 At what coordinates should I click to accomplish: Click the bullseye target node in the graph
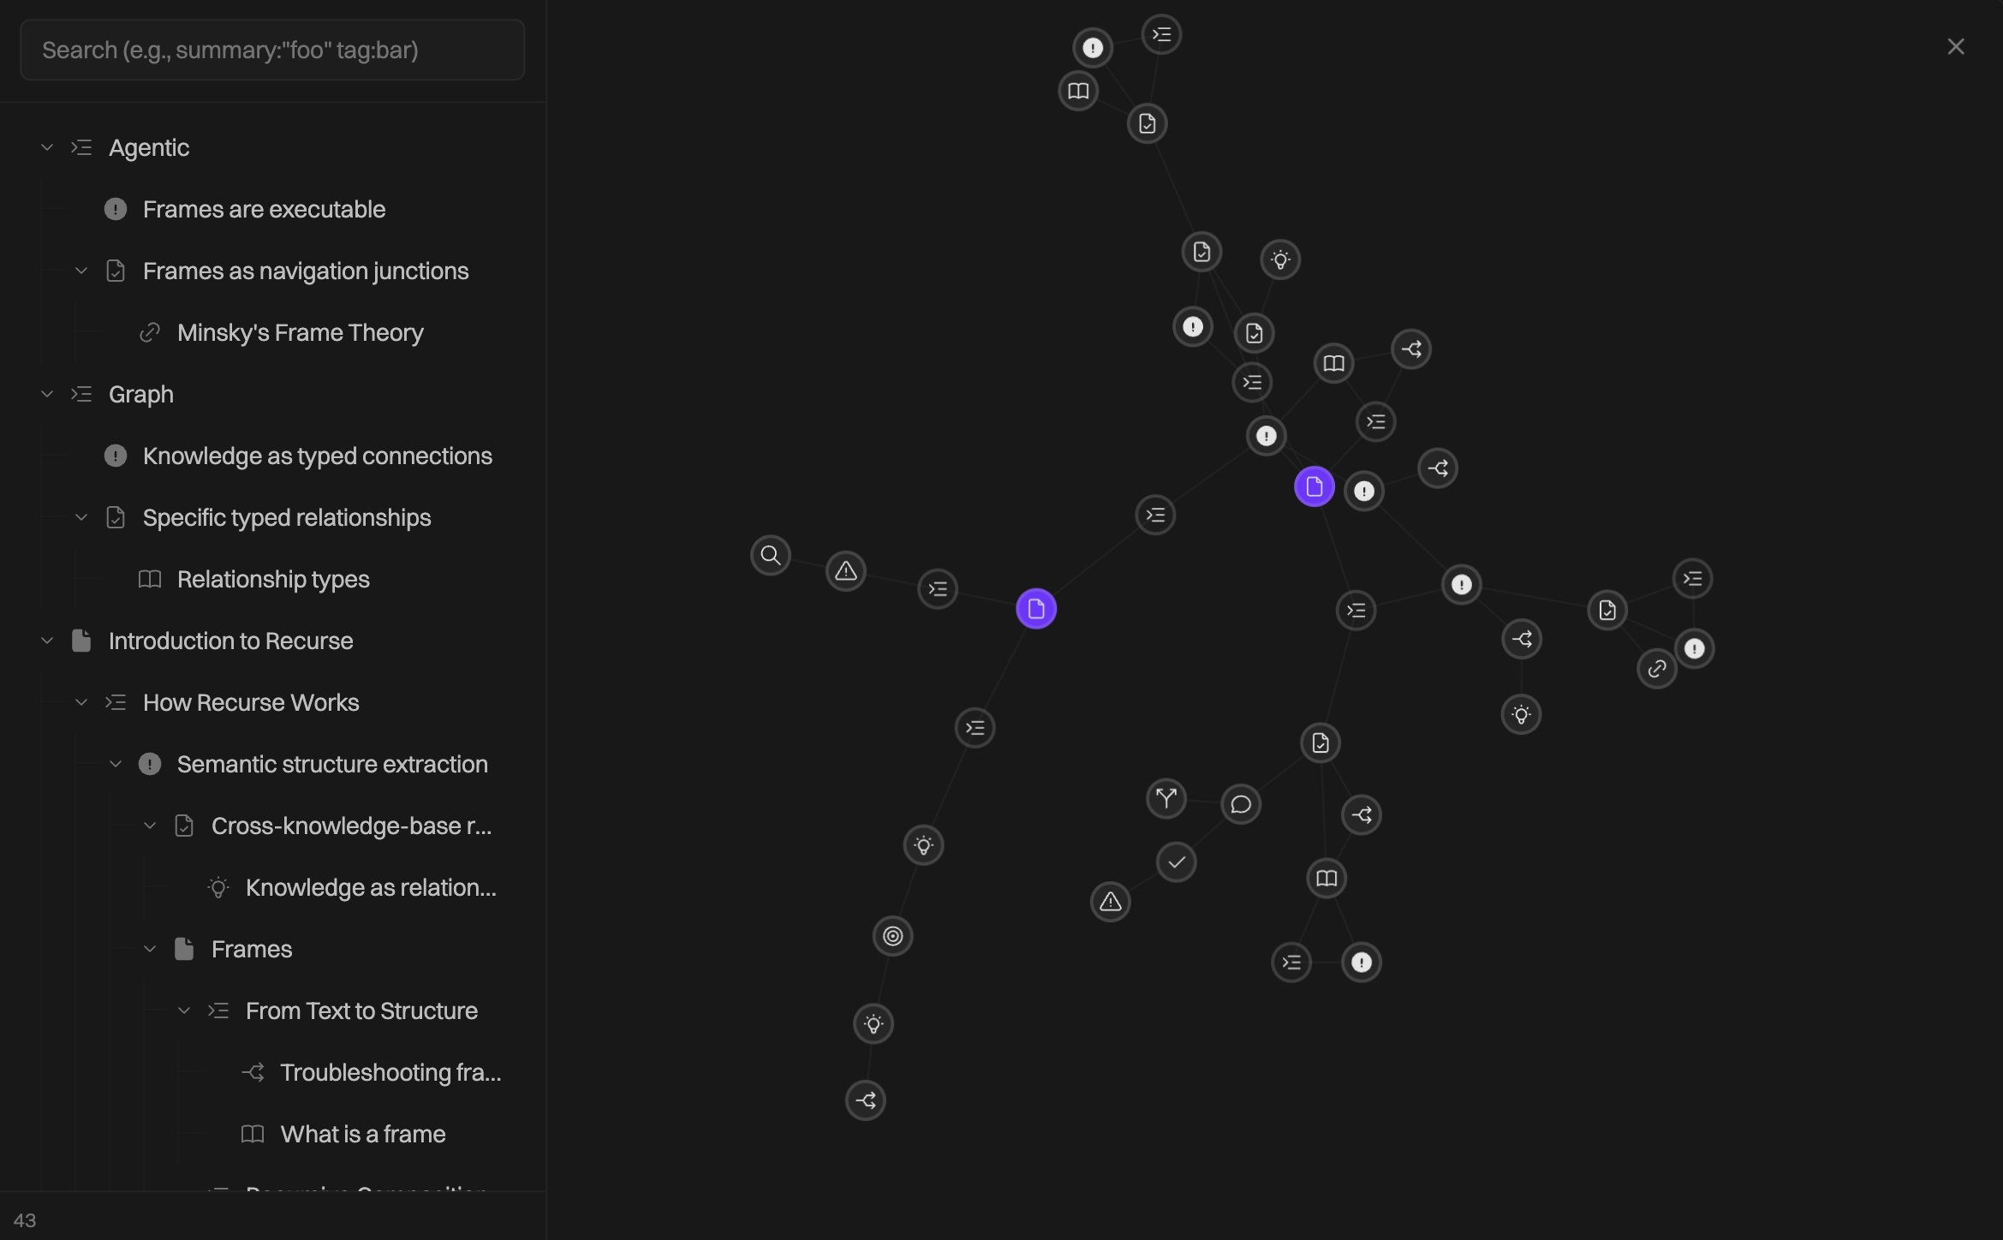pos(892,935)
